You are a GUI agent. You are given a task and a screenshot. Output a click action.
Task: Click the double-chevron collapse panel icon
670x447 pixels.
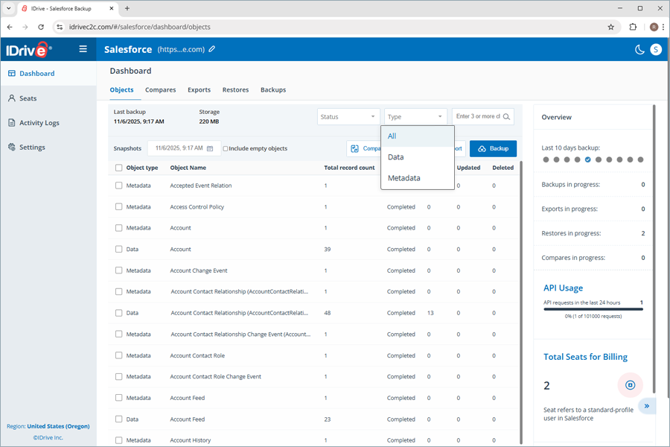tap(647, 406)
